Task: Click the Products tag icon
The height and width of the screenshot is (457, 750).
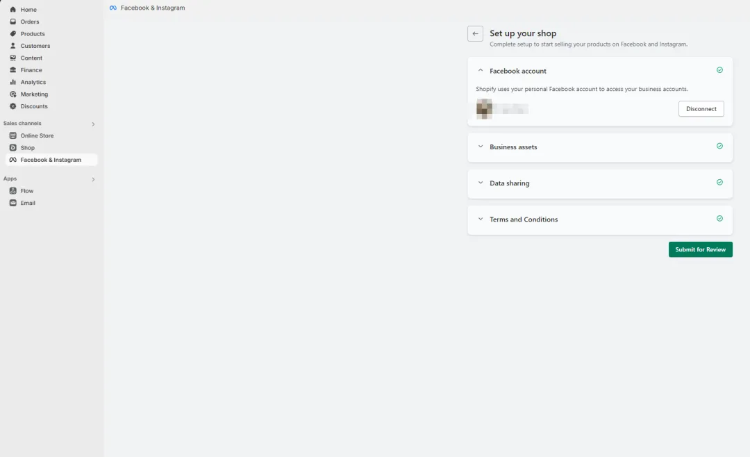Action: 13,33
